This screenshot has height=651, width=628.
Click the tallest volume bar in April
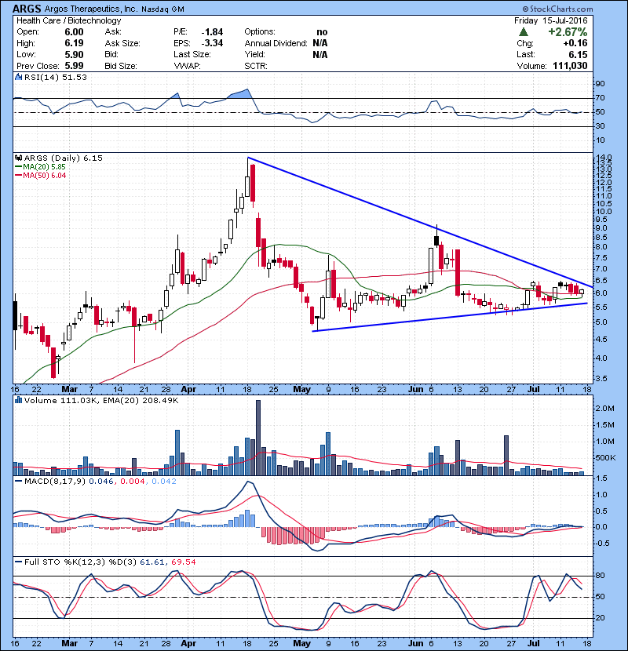tap(258, 438)
